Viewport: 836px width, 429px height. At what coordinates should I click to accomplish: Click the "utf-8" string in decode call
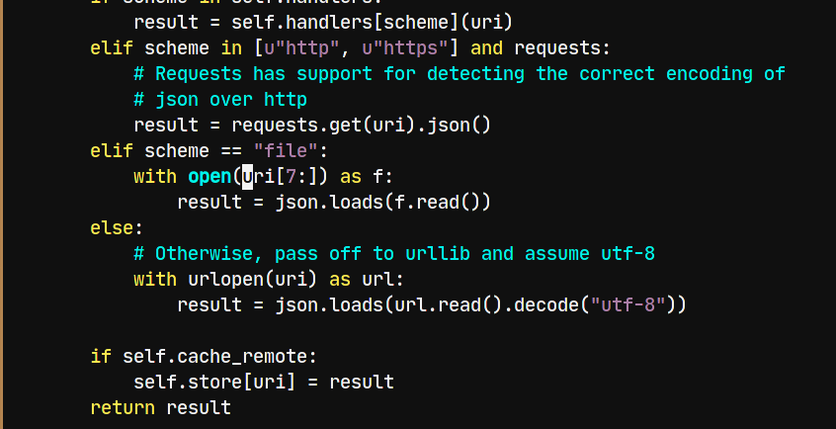(x=628, y=305)
